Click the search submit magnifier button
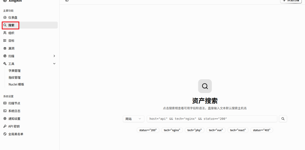The width and height of the screenshot is (305, 150). click(283, 119)
